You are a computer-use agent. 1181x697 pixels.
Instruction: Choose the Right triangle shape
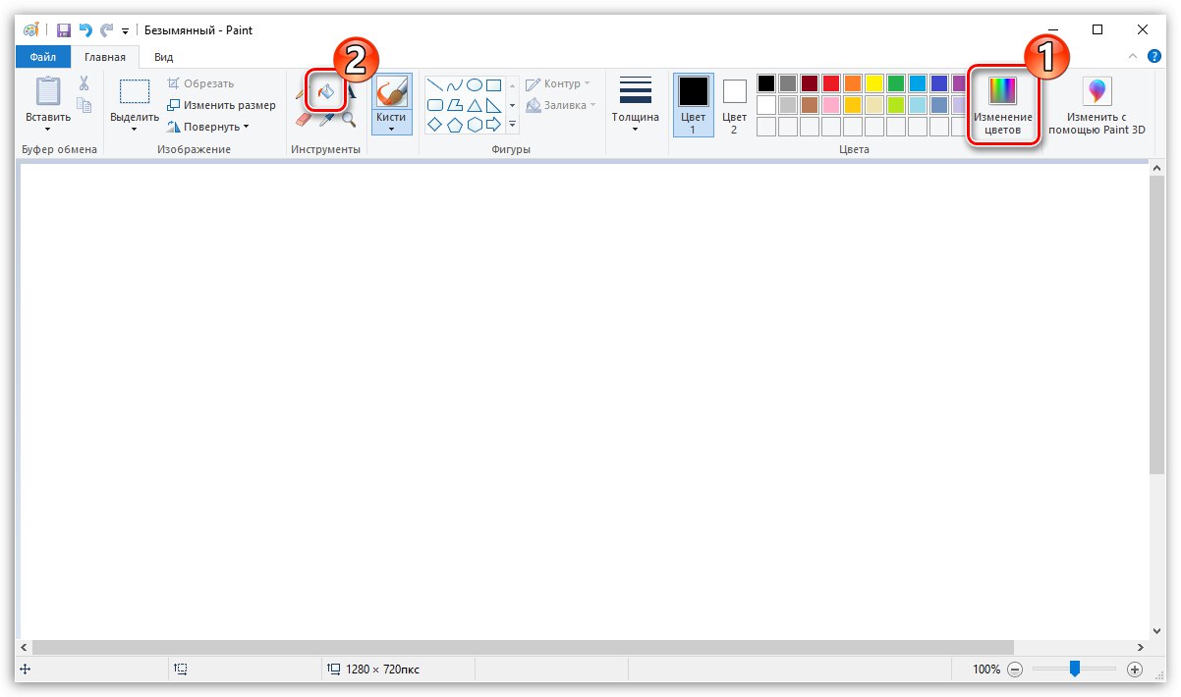click(494, 105)
